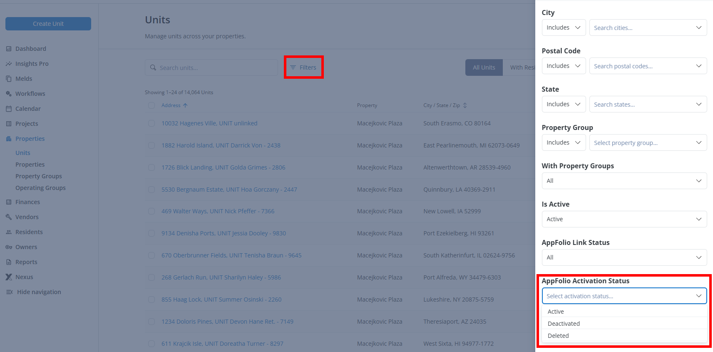This screenshot has width=713, height=352.
Task: Select checkbox for 855 Haag Lock unit
Action: [152, 300]
